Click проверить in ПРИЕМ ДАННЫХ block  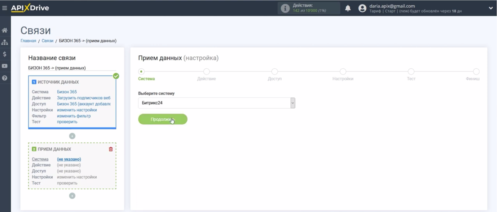pos(67,183)
